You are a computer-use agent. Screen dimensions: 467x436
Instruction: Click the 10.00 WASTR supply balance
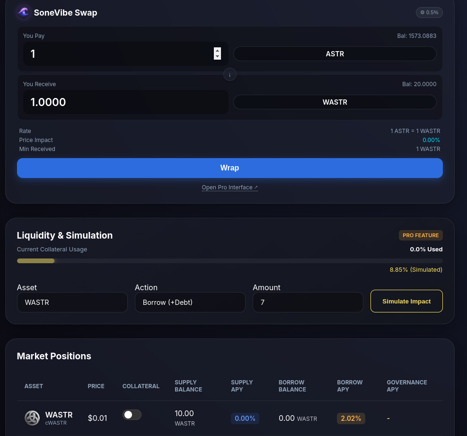tap(185, 418)
